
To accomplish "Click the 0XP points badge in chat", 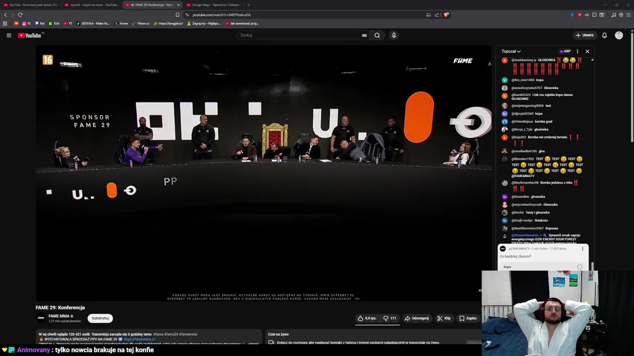I will point(565,51).
